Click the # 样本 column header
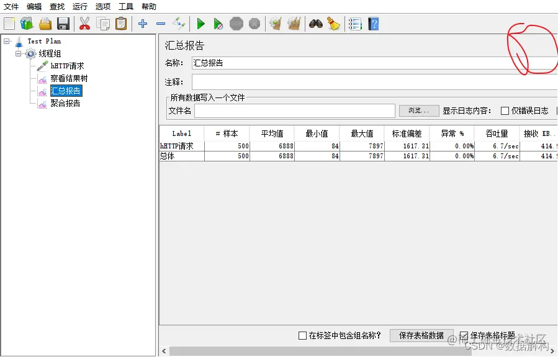The width and height of the screenshot is (558, 357). tap(227, 133)
